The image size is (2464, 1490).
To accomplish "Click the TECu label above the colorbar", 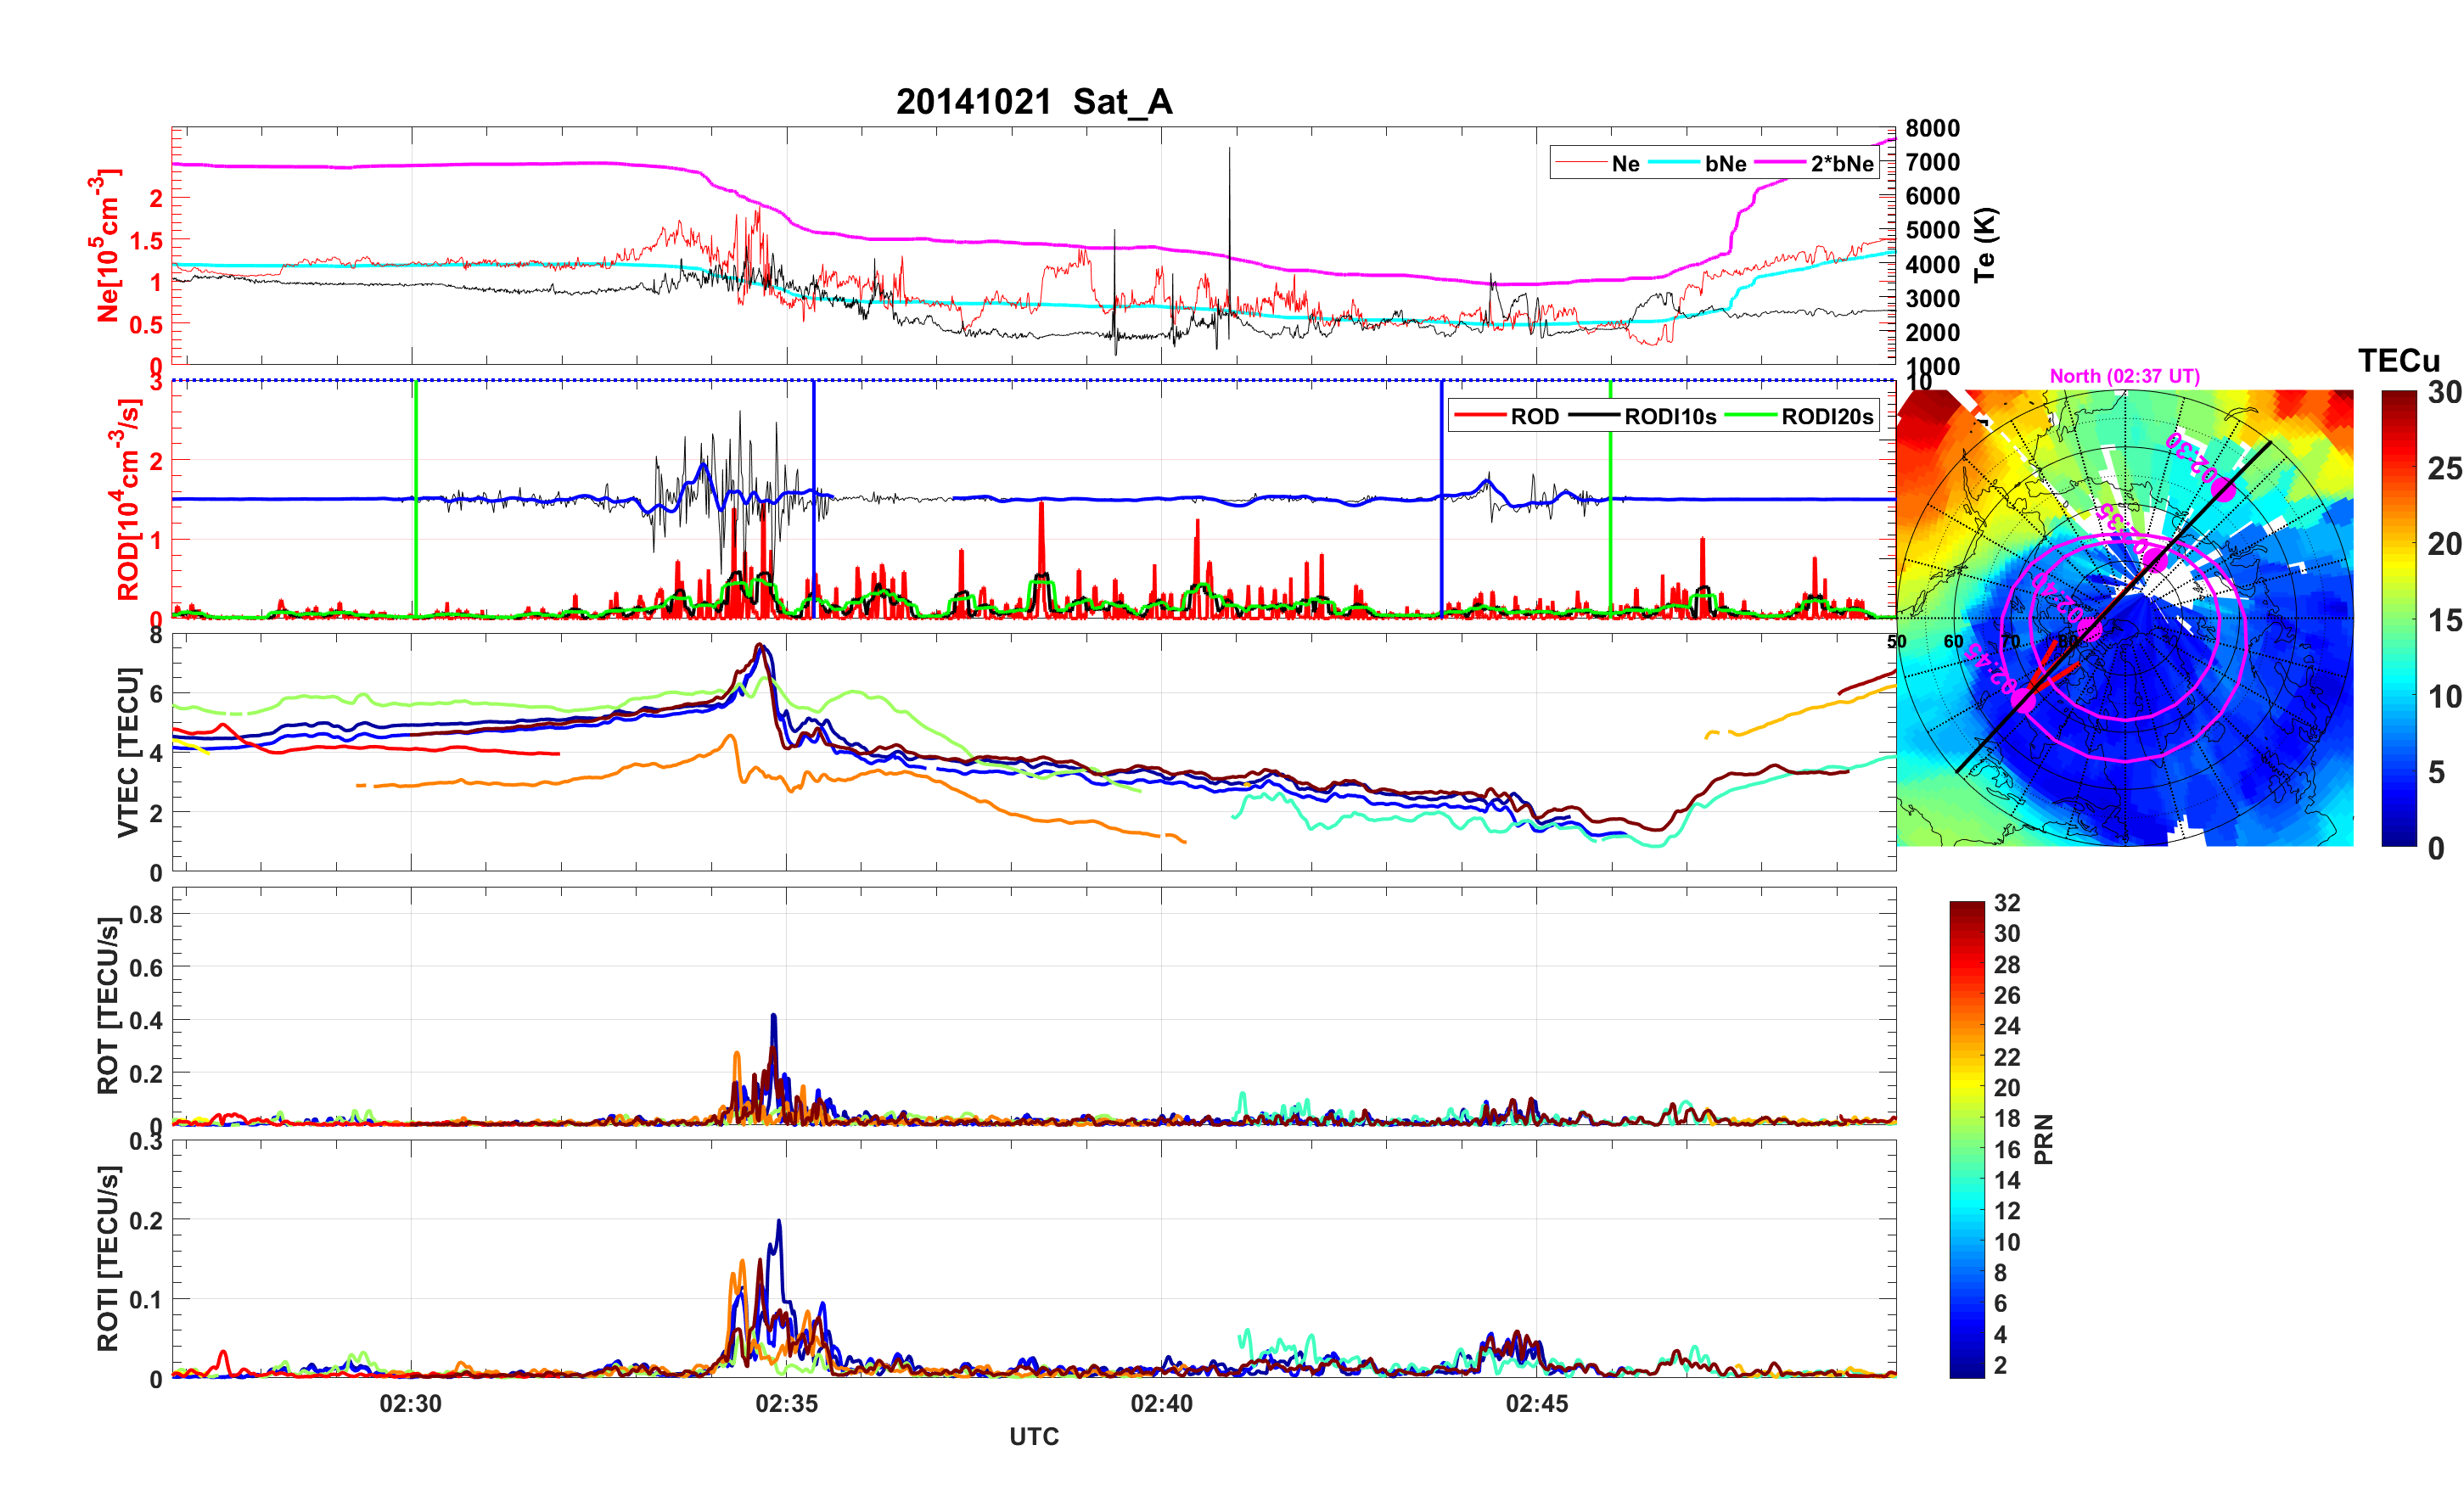I will (x=2398, y=361).
